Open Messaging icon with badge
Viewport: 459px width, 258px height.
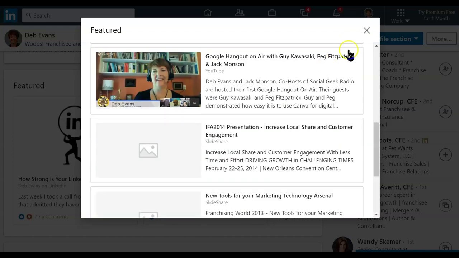304,13
